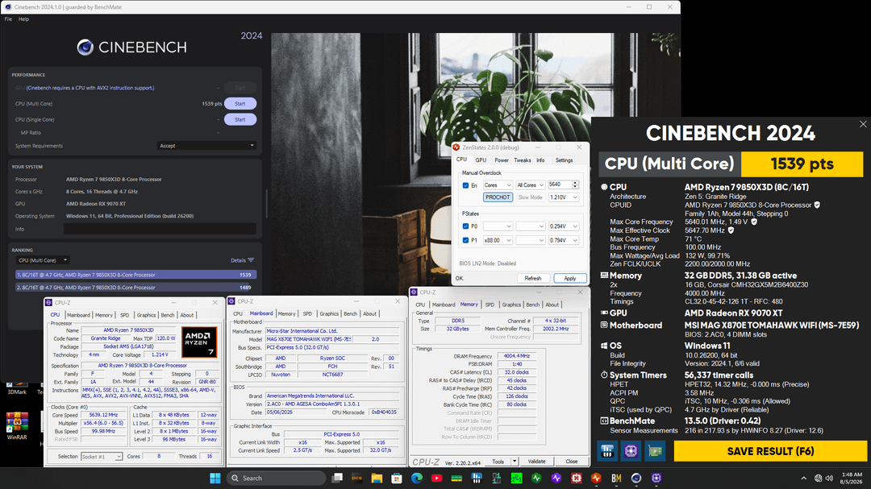Close the Cinebench 2024 result panel
This screenshot has height=489, width=871.
pos(863,124)
